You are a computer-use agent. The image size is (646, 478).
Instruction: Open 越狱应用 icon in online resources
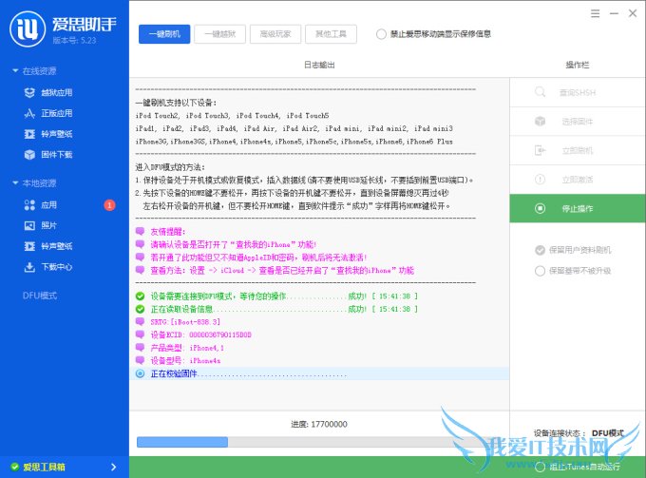click(29, 93)
